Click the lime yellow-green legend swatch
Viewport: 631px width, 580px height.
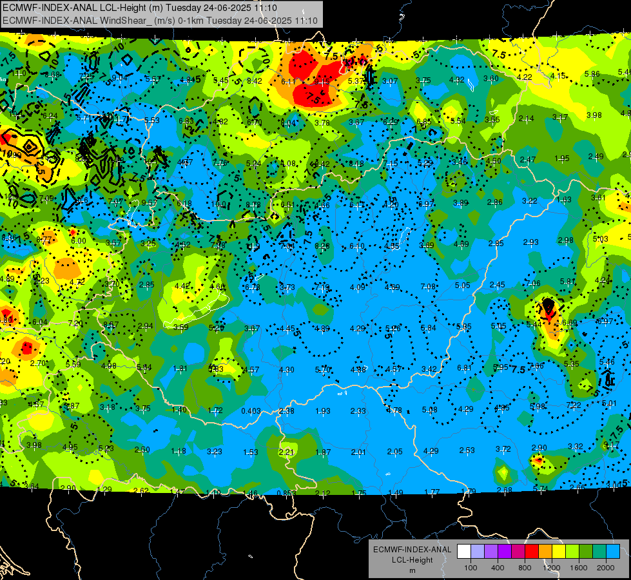coord(572,552)
